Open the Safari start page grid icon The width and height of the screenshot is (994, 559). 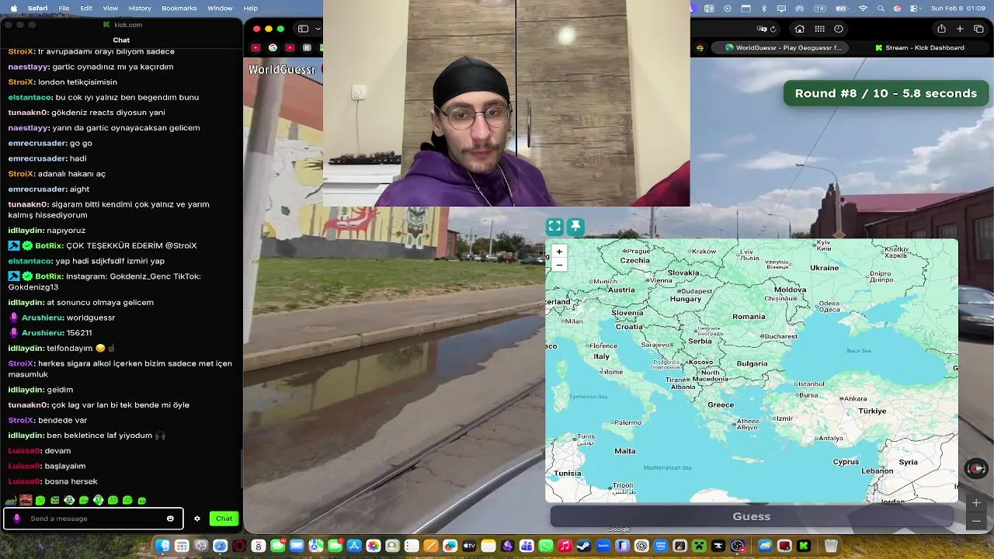[x=819, y=29]
